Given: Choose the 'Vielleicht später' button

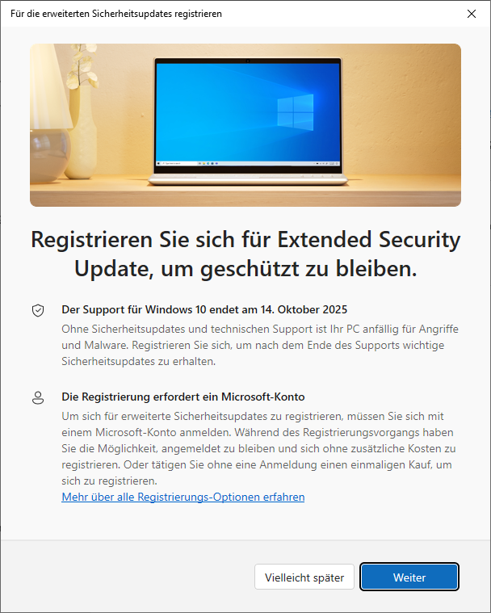Looking at the screenshot, I should [304, 577].
